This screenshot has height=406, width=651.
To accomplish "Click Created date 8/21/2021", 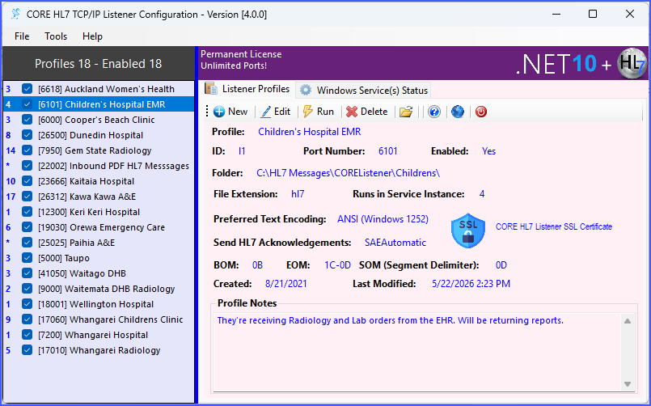I will [286, 284].
